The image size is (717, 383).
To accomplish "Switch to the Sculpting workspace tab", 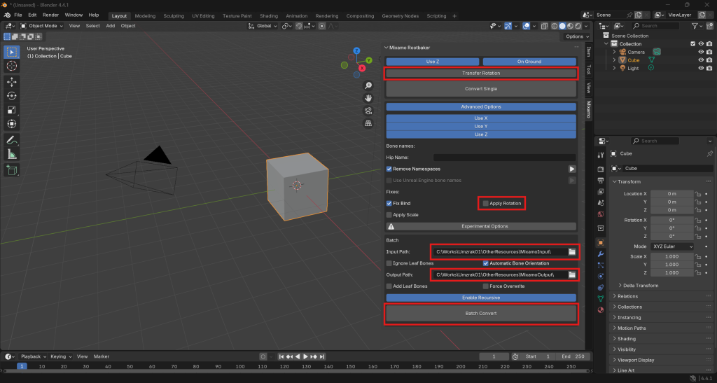I will coord(174,16).
